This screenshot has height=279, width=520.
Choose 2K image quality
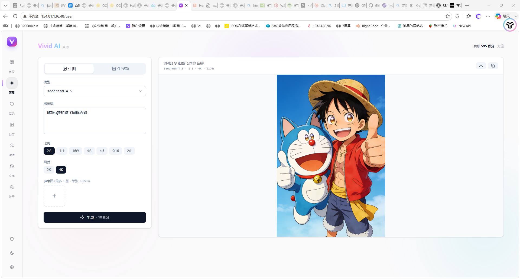point(49,170)
